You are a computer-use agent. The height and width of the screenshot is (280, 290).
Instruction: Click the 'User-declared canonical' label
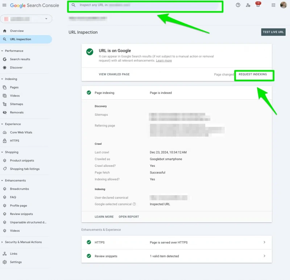111,197
